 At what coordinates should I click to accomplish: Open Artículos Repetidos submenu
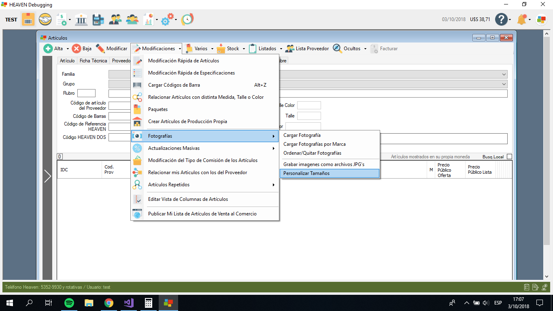pos(205,185)
